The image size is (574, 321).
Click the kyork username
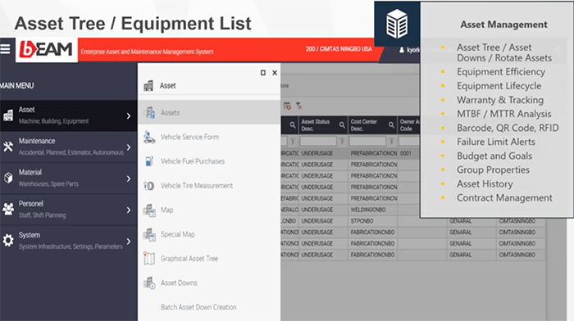pyautogui.click(x=413, y=50)
